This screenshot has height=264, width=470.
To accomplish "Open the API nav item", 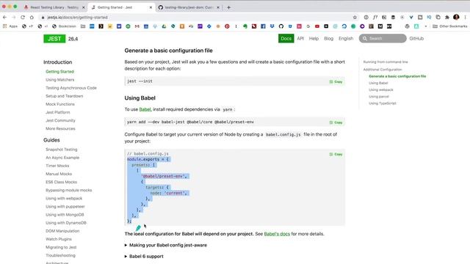I will click(x=300, y=38).
